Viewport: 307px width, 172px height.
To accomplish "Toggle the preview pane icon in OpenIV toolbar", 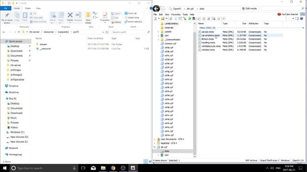I will (297, 19).
